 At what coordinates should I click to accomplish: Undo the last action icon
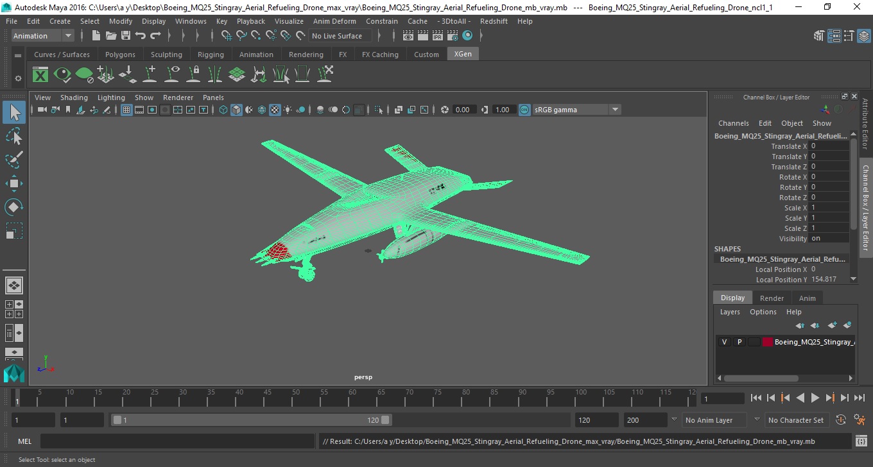click(141, 36)
